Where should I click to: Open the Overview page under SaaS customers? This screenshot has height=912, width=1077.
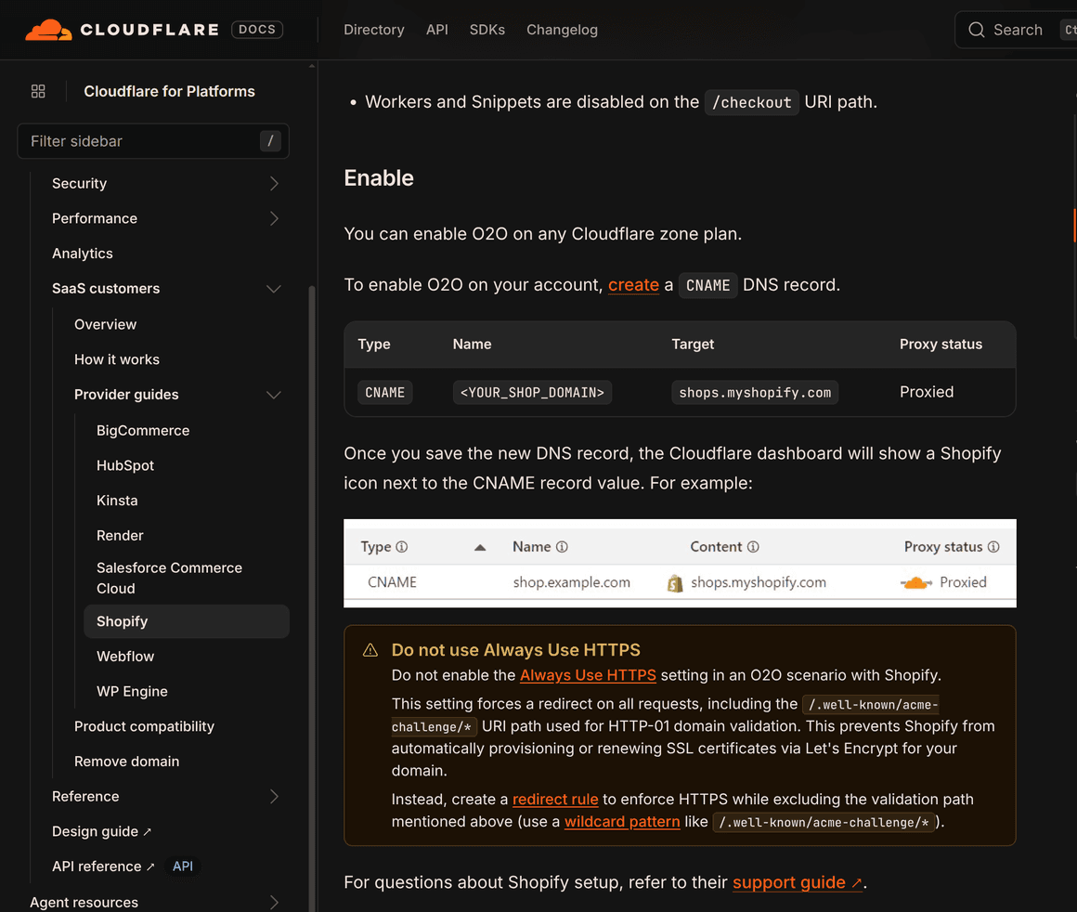point(105,324)
